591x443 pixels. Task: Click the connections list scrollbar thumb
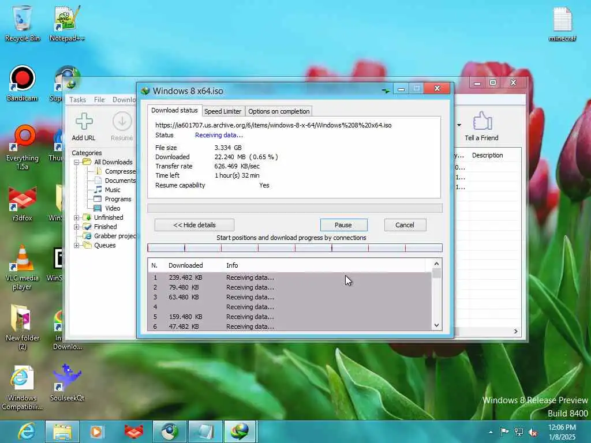(436, 273)
